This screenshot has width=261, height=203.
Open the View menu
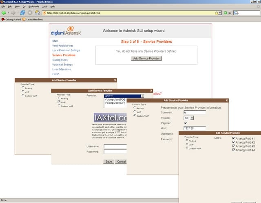click(x=17, y=7)
